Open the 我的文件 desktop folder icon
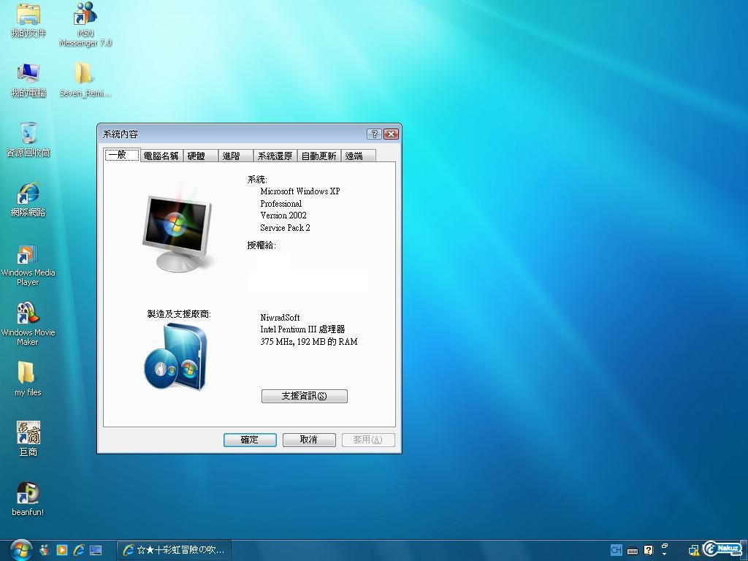748x561 pixels. click(28, 20)
